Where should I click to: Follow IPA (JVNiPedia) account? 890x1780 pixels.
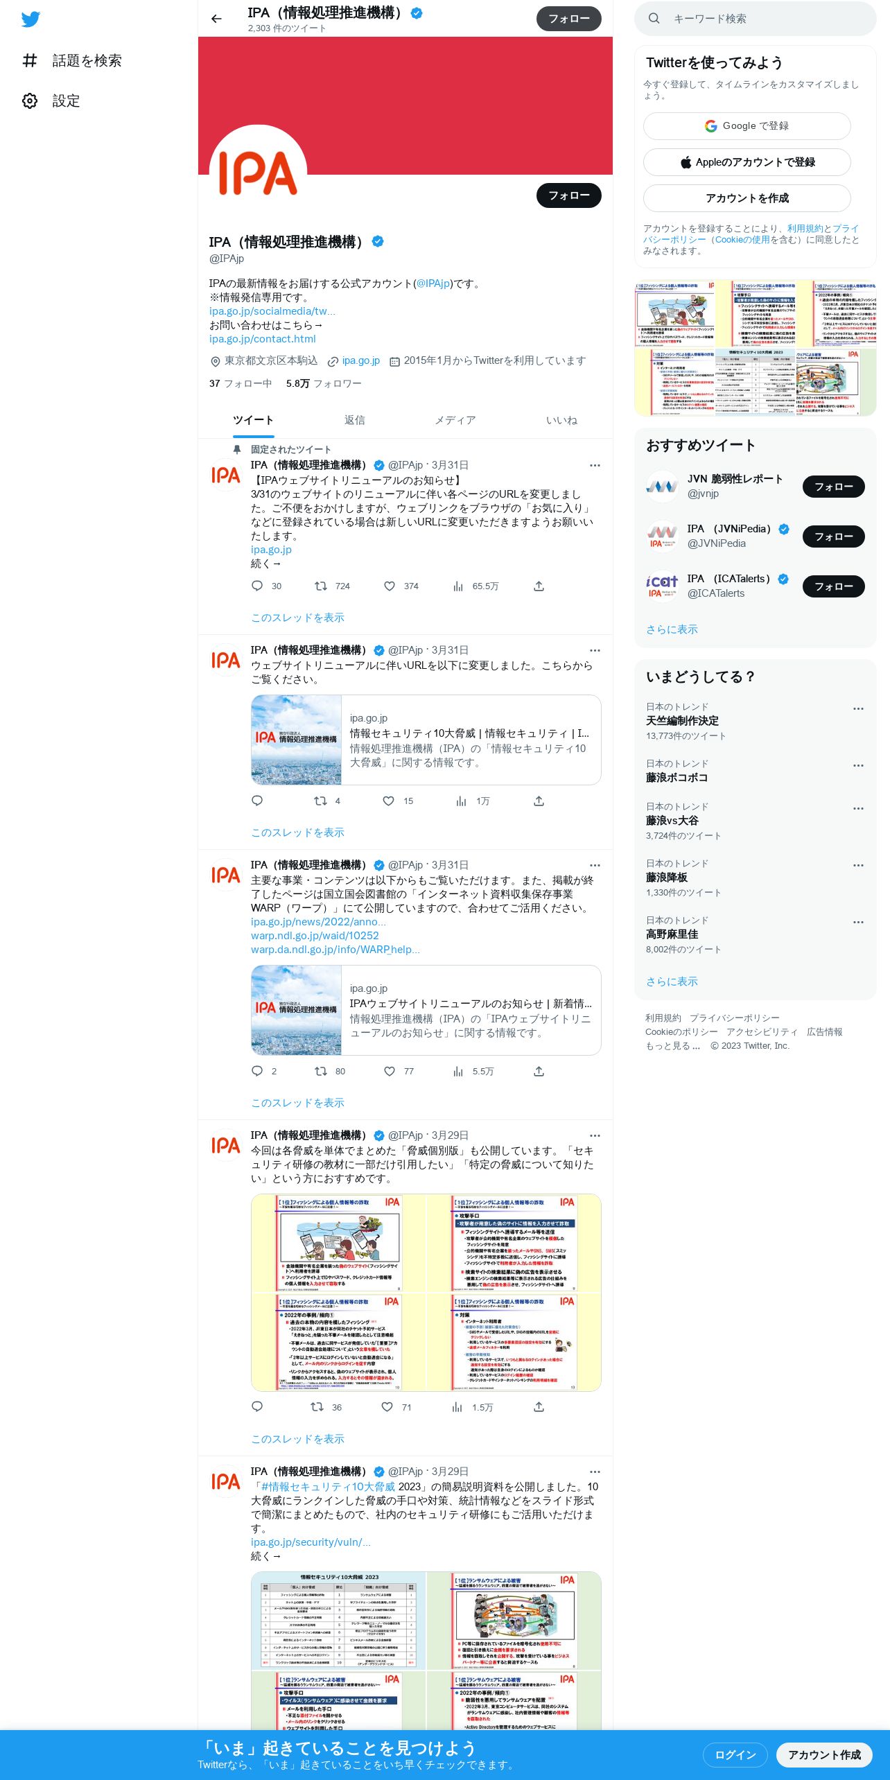(833, 536)
